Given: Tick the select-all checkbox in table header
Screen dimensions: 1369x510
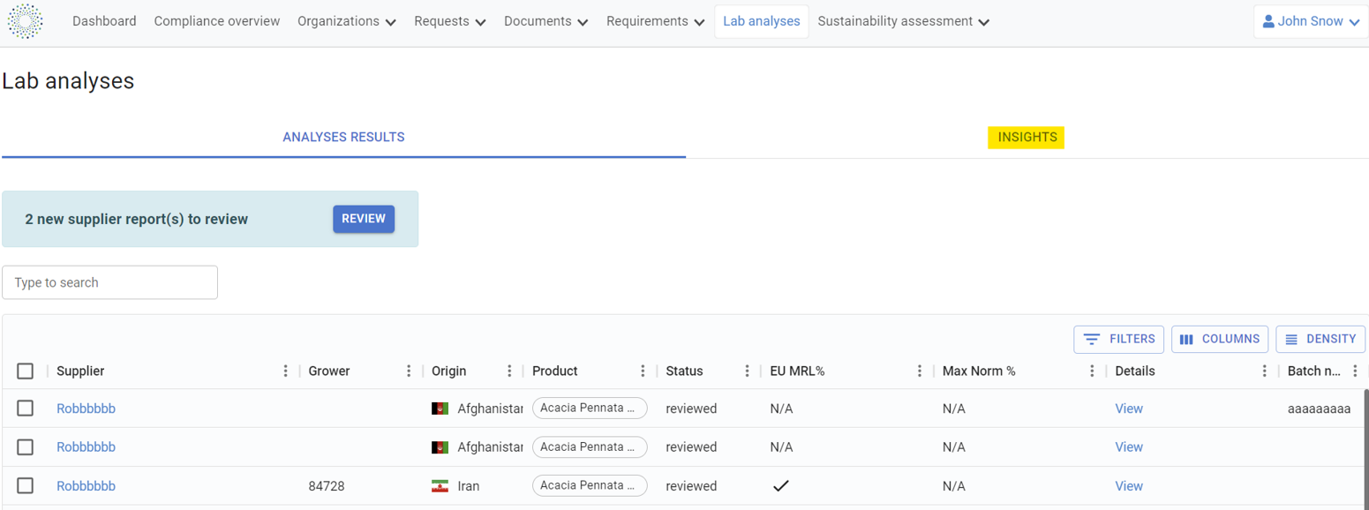Looking at the screenshot, I should tap(26, 371).
